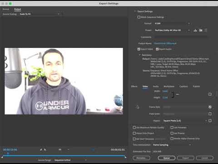Click the aspect ratio correction icon in the preview bar
Screen dimensions: 218x164
(x=93, y=149)
